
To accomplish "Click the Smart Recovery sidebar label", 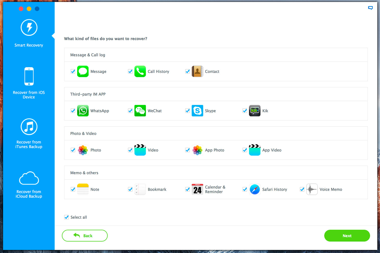I will point(29,45).
